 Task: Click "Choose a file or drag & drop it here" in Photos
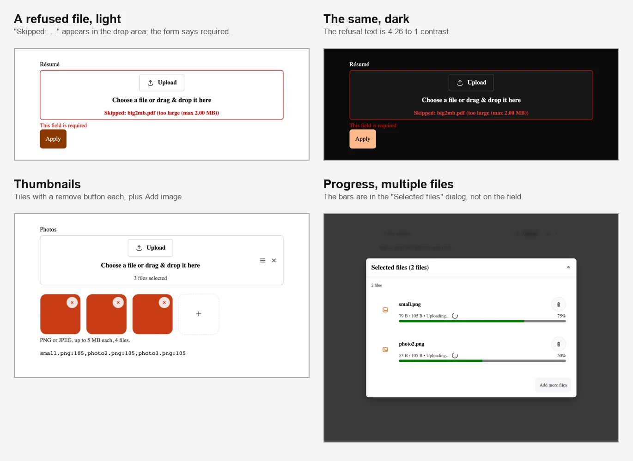tap(151, 265)
